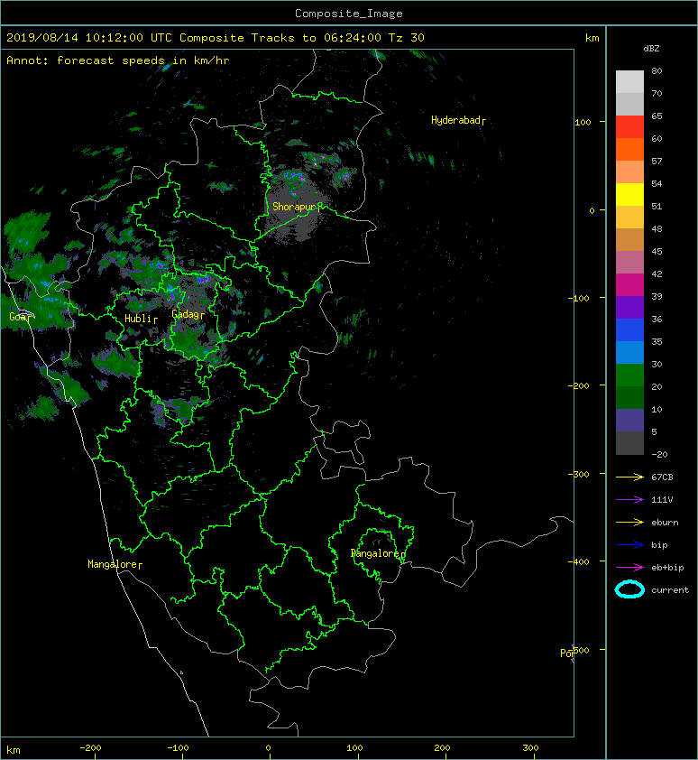Click the 67CB legend label
Image resolution: width=698 pixels, height=760 pixels.
click(662, 477)
